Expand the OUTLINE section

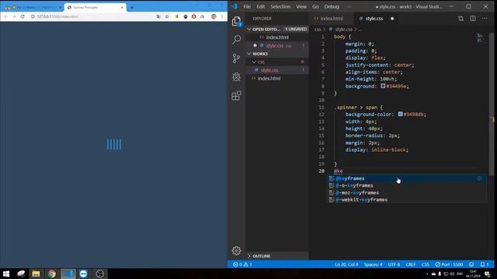(x=249, y=256)
